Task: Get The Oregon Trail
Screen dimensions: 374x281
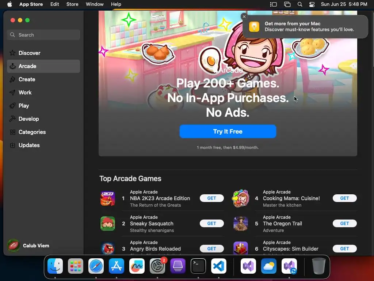Action: [x=345, y=224]
